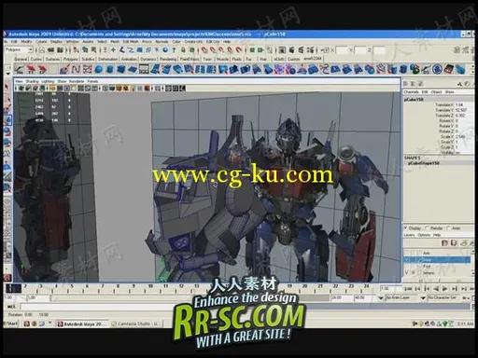Open the Layers menu in Layer Editor
The height and width of the screenshot is (358, 478).
point(409,235)
